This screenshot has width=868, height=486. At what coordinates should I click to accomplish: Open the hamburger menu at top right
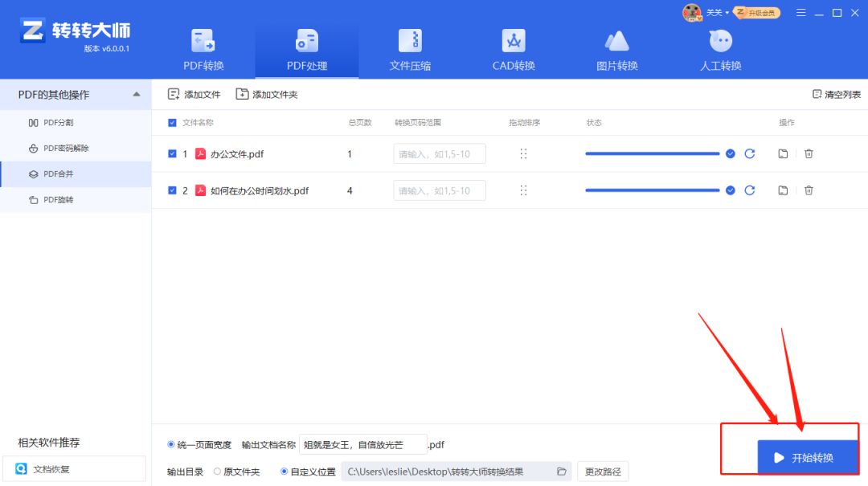tap(801, 13)
